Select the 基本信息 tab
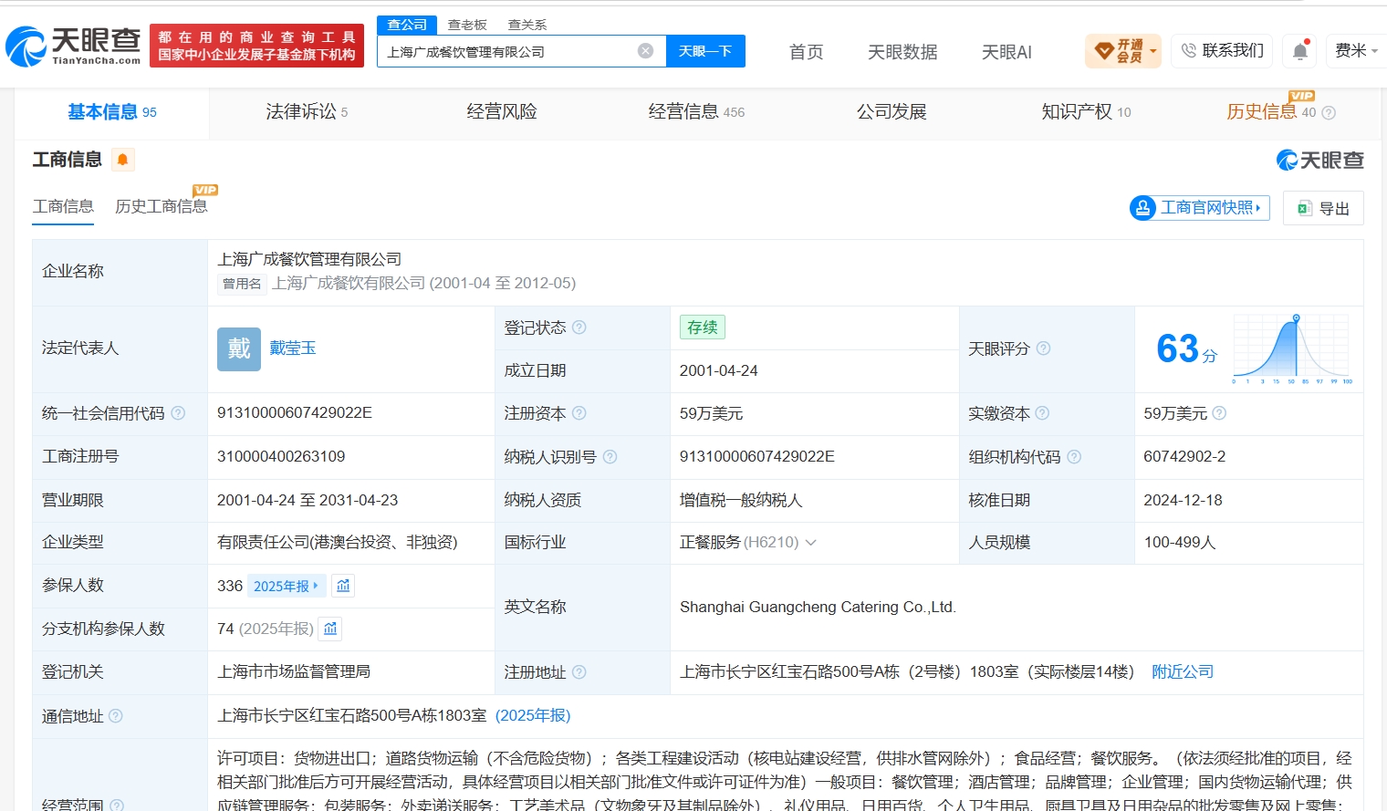 pos(112,112)
